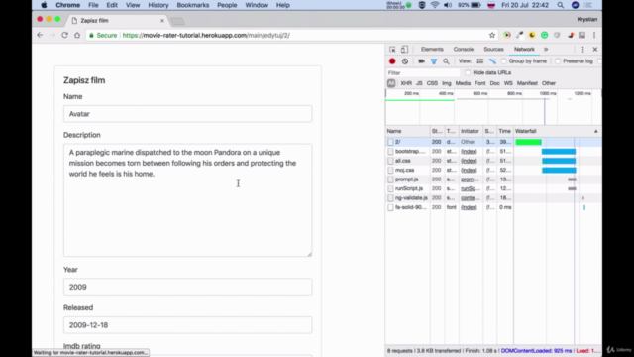Open the Apple menu

(44, 5)
